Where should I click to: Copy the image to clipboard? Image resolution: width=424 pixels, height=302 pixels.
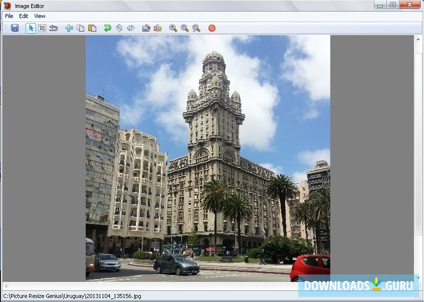click(x=80, y=28)
